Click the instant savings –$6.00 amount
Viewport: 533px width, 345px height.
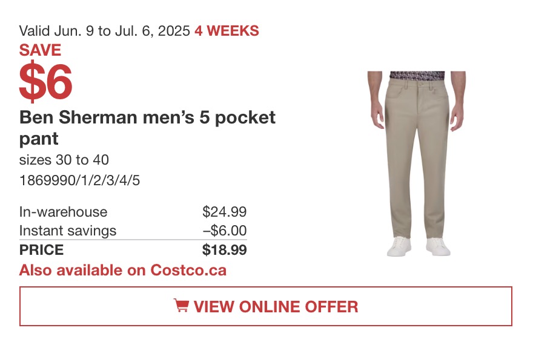tap(225, 231)
